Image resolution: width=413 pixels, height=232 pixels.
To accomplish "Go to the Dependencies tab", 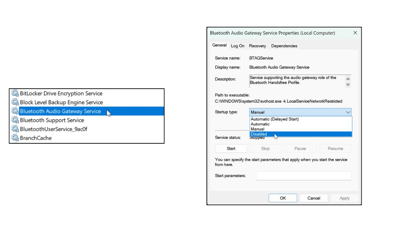I will click(284, 46).
